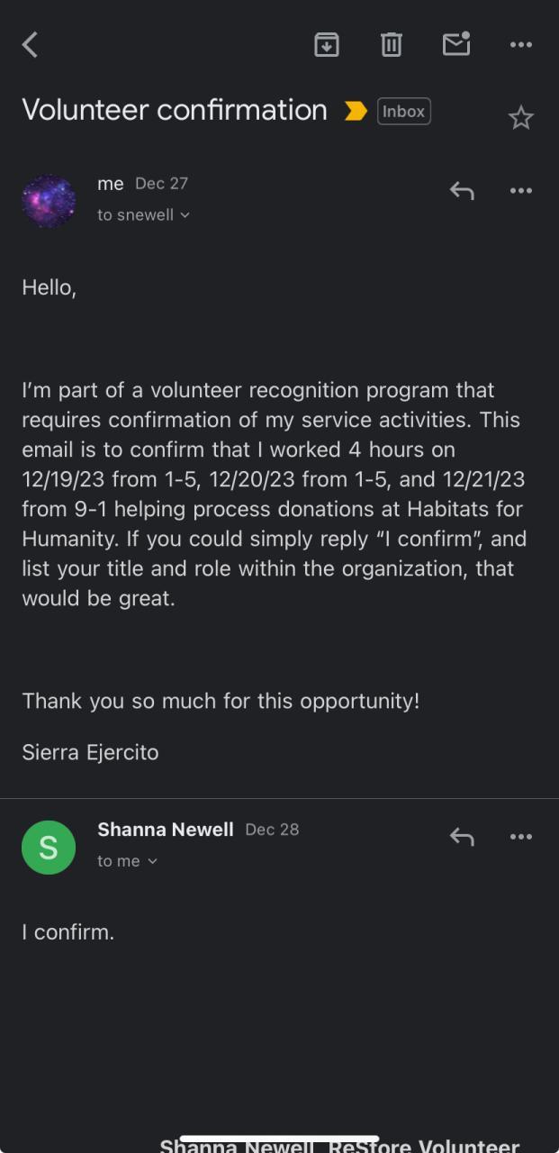559x1153 pixels.
Task: Expand recipient details 'to me'
Action: 127,861
